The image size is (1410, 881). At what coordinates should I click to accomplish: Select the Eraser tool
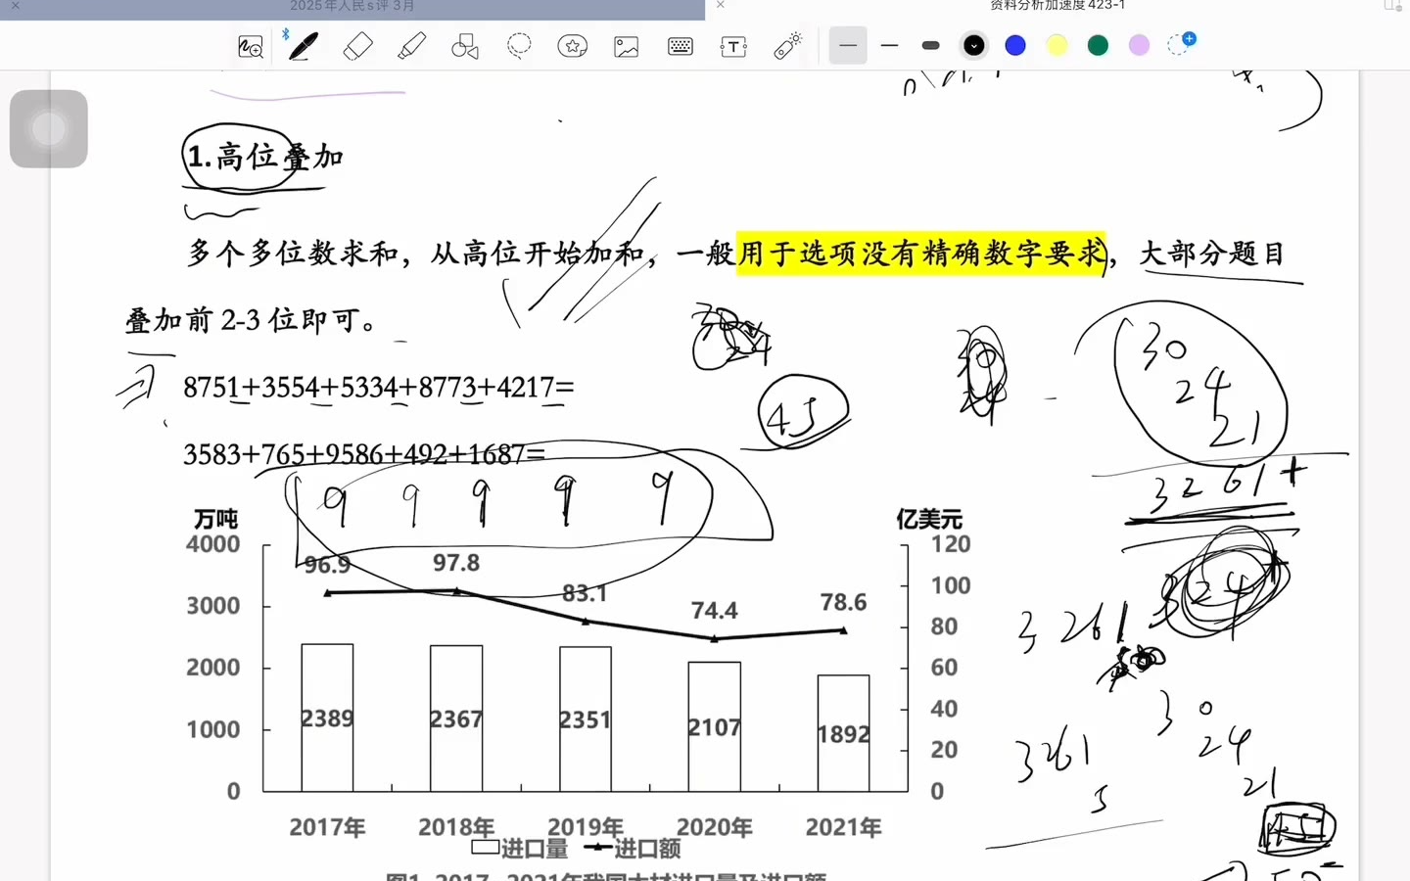click(x=358, y=46)
